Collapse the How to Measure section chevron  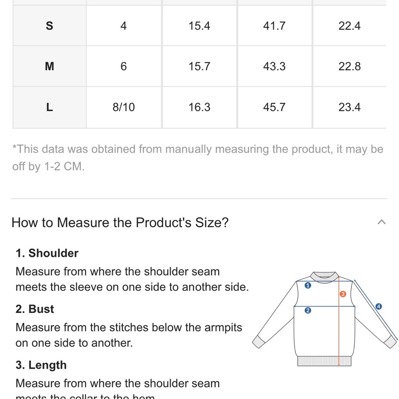(381, 222)
